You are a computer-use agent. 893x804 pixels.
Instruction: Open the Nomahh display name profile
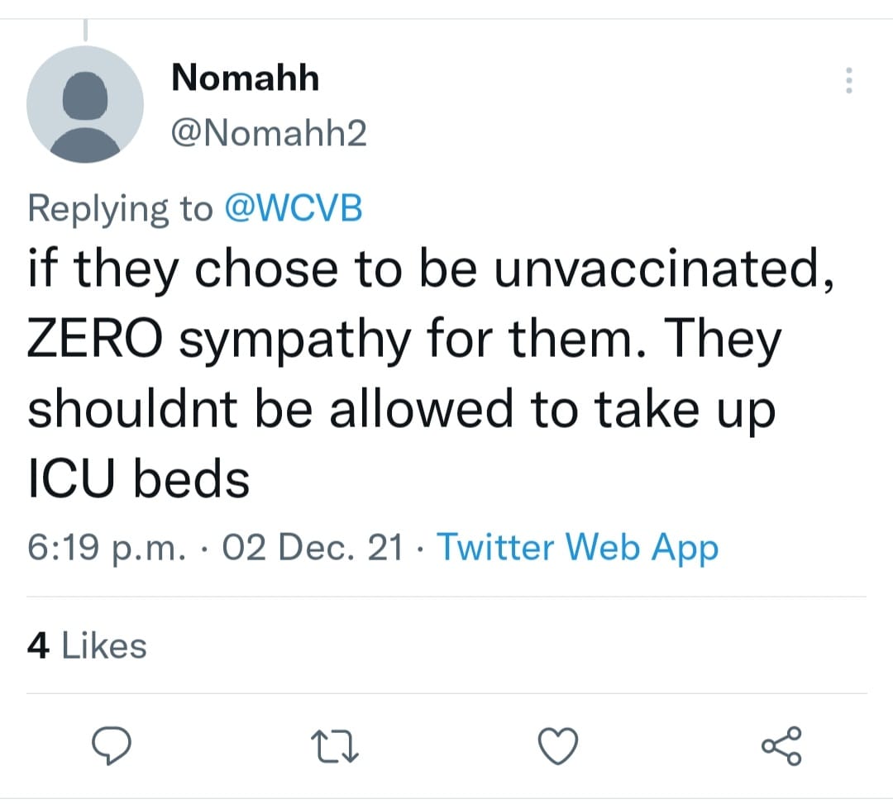coord(245,78)
